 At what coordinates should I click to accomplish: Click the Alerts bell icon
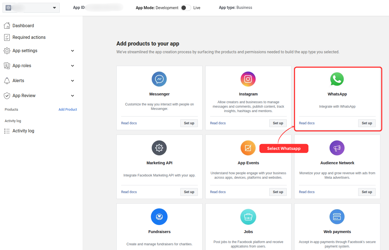pos(7,81)
